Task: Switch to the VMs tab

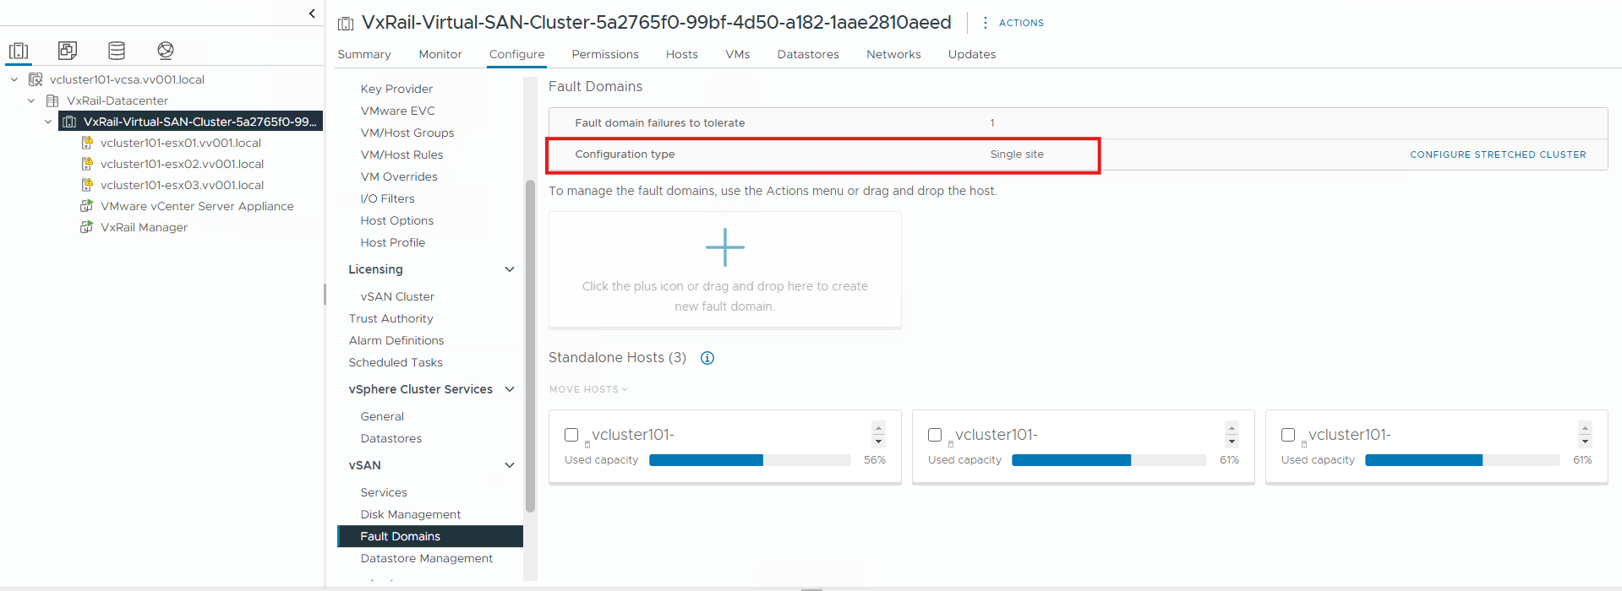Action: (x=738, y=54)
